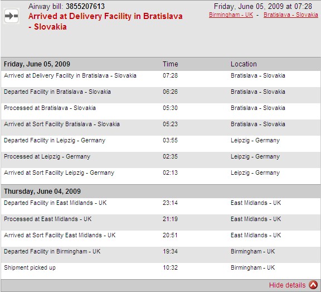
Task: Select Departed Facility in Leipzig - Germany row
Action: (160, 143)
